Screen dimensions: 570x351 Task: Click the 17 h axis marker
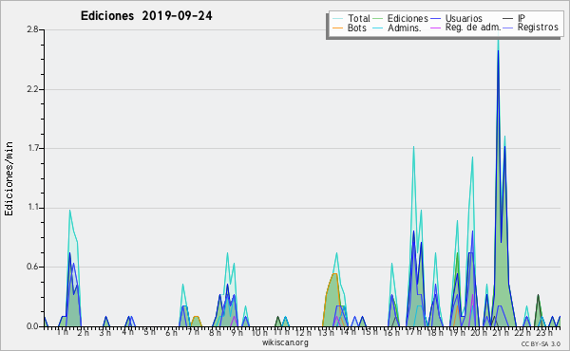pos(413,333)
